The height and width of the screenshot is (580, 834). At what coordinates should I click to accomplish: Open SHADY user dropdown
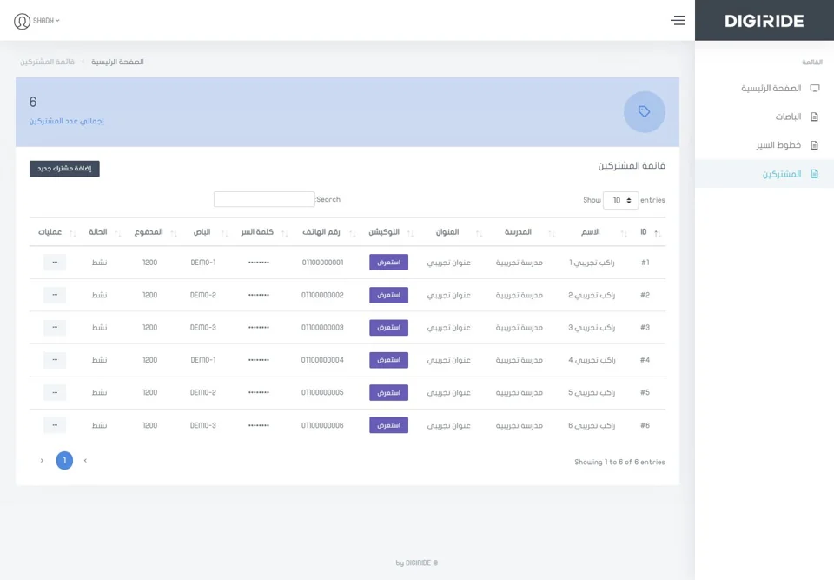point(46,21)
